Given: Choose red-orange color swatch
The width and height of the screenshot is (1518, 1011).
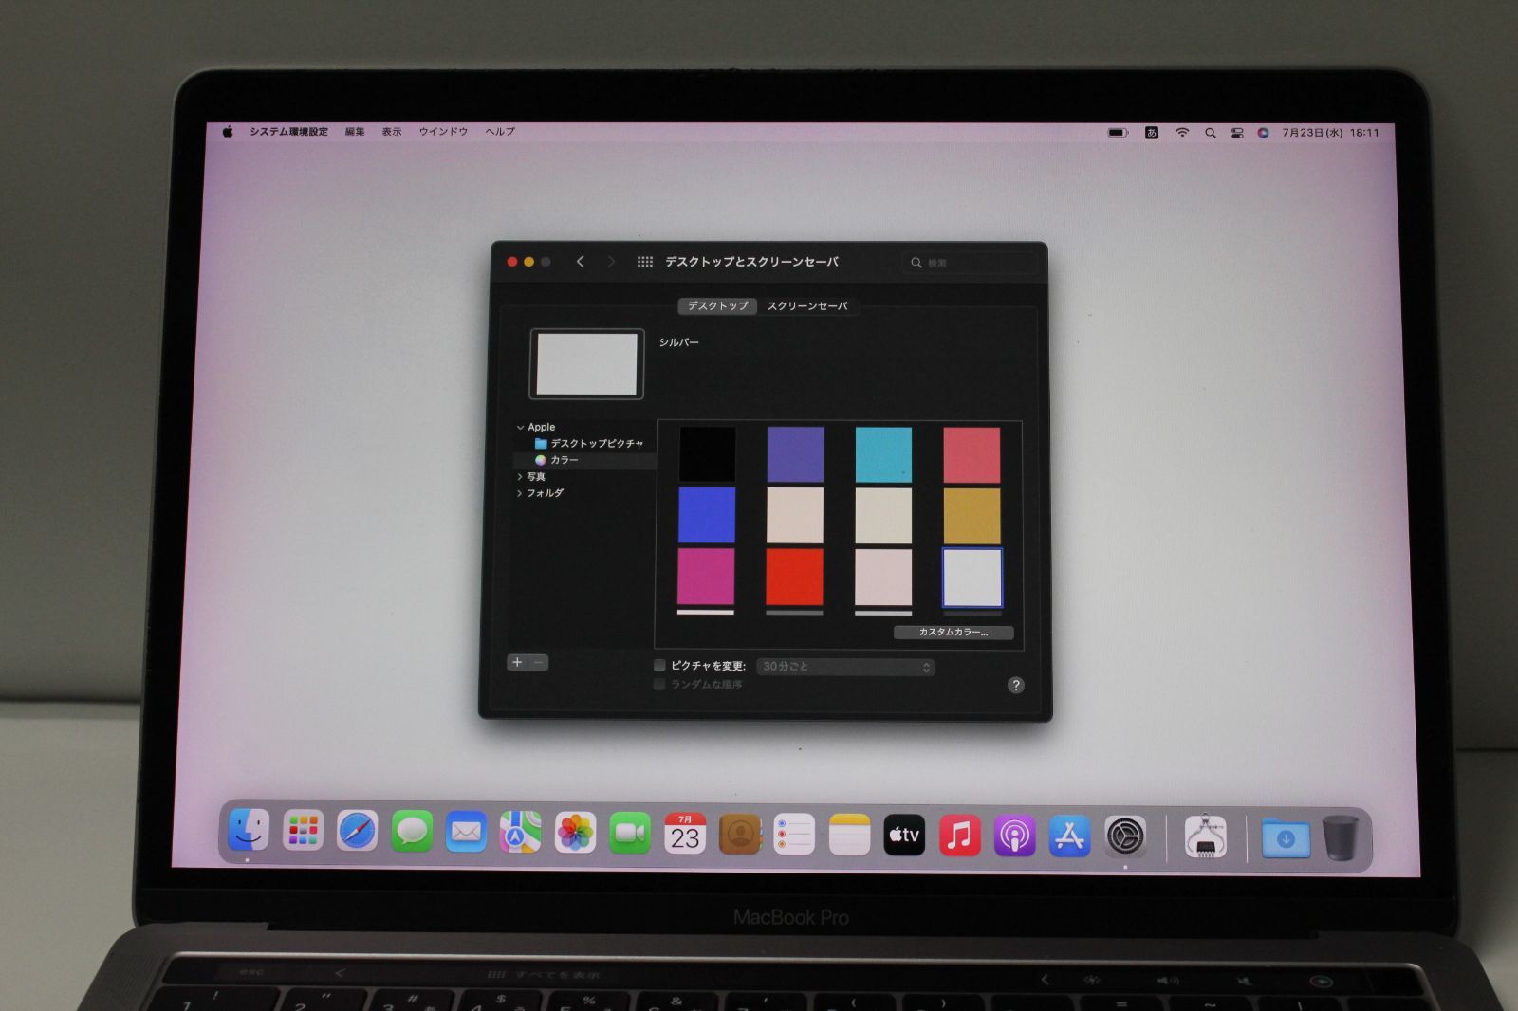Looking at the screenshot, I should pyautogui.click(x=794, y=577).
